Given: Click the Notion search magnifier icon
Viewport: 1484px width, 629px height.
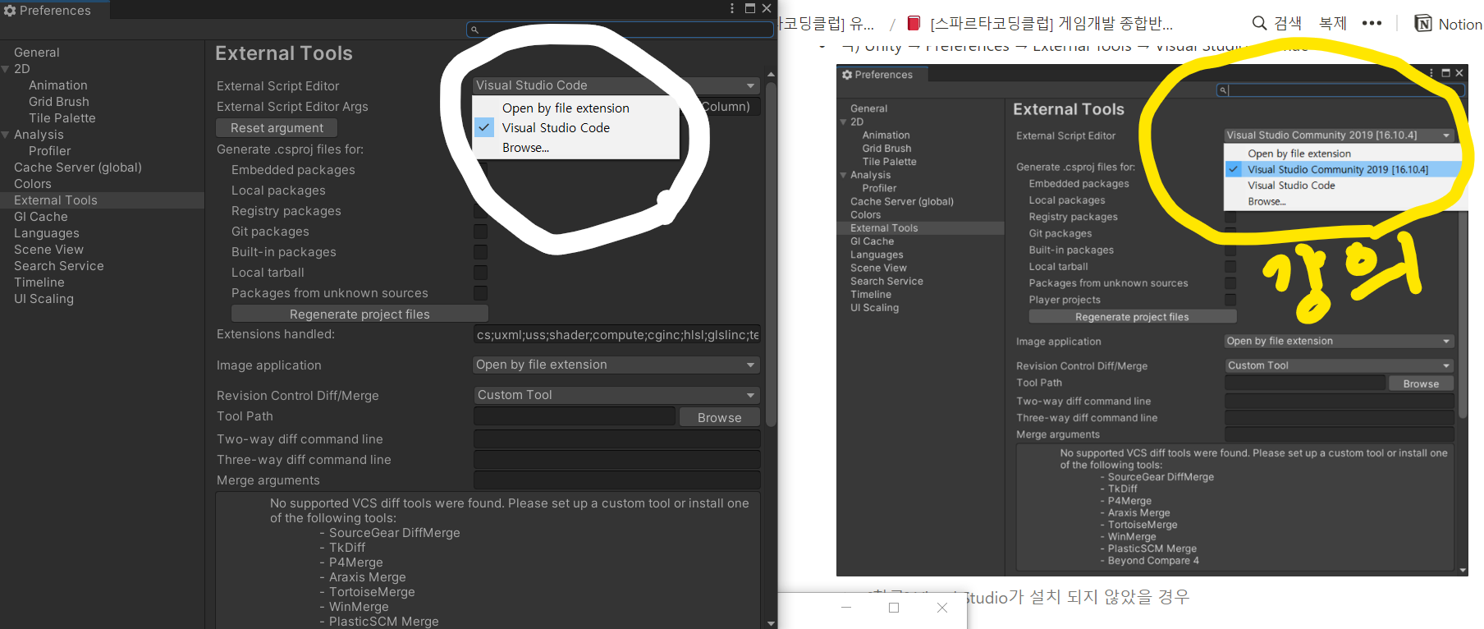Looking at the screenshot, I should (x=1259, y=23).
